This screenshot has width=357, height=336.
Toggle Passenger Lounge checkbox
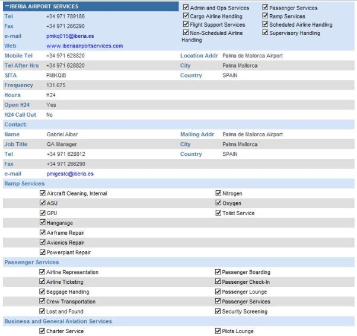pyautogui.click(x=218, y=292)
